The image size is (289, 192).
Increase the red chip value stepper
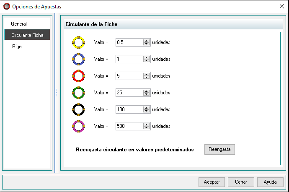[x=146, y=74]
